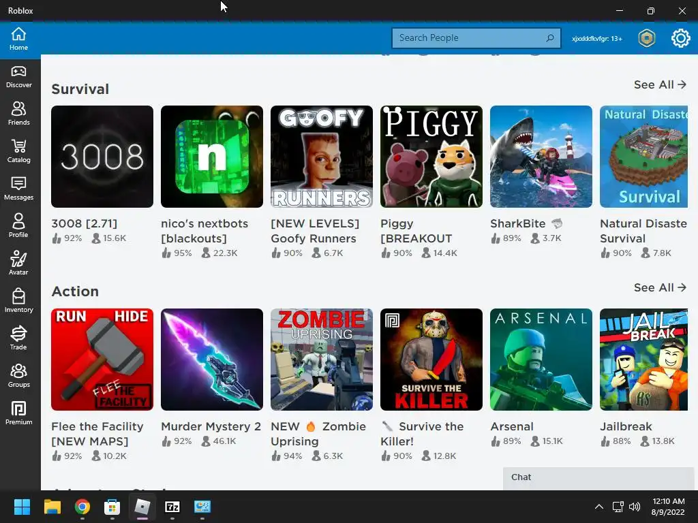The width and height of the screenshot is (698, 523).
Task: Open nico's nextbots game thumbnail
Action: (212, 157)
